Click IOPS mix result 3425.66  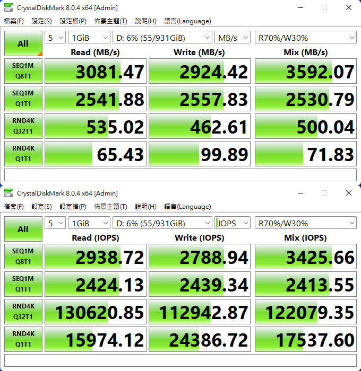306,257
